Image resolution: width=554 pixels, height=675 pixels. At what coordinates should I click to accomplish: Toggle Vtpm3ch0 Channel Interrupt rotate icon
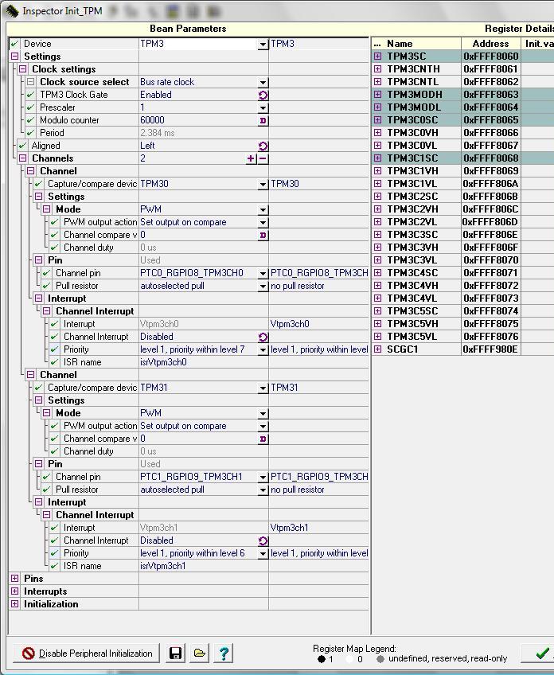coord(263,337)
